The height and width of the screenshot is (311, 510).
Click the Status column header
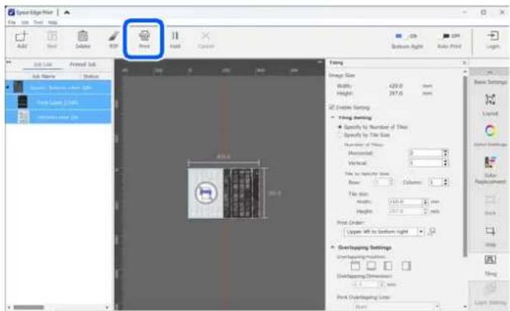(x=91, y=76)
